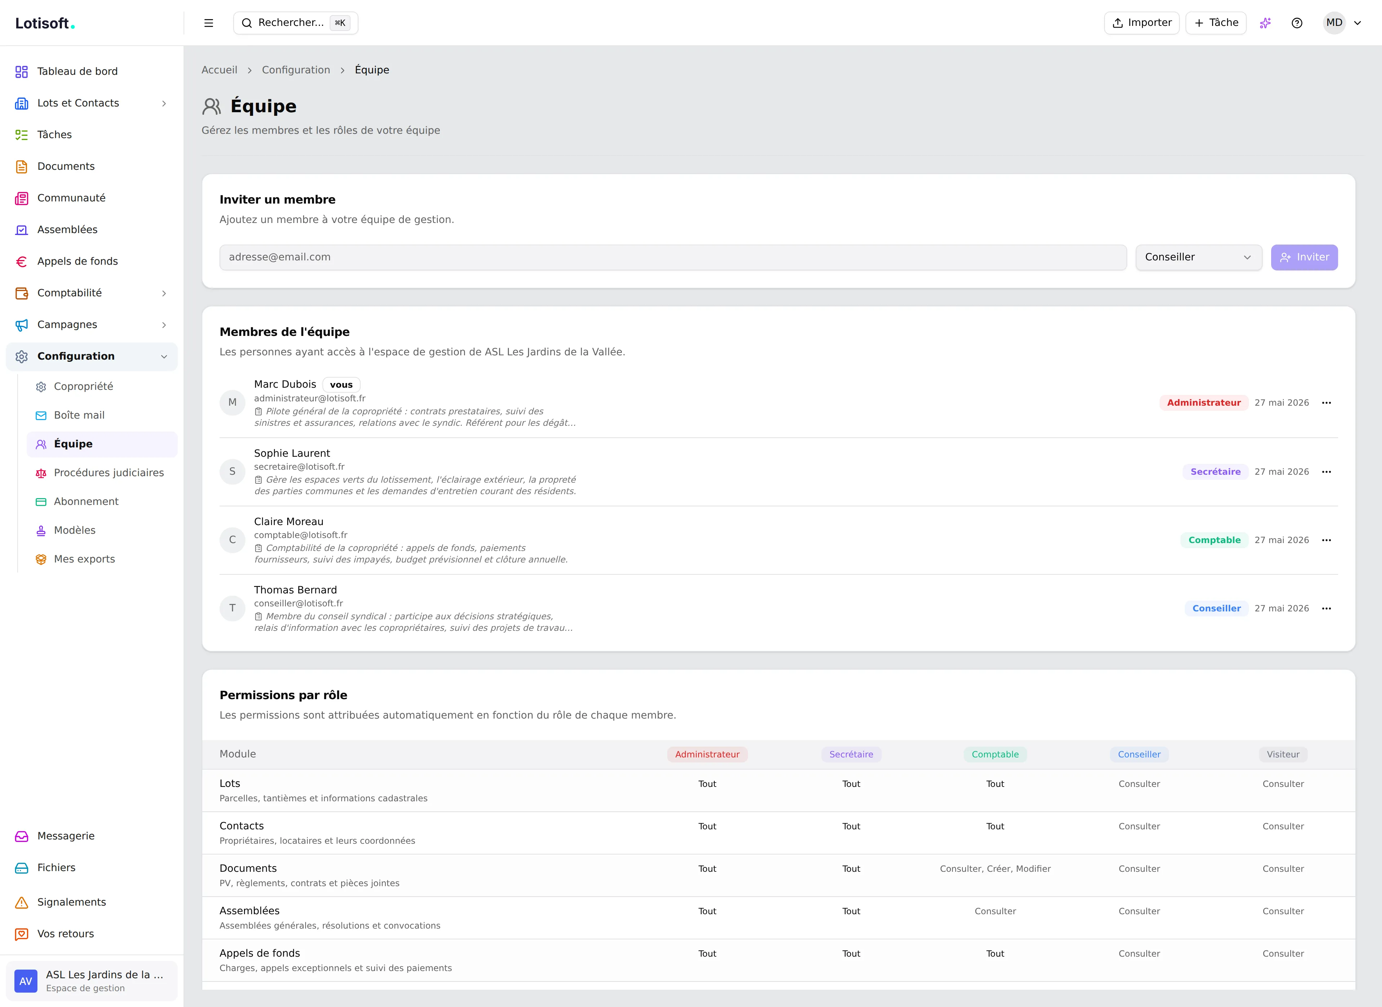
Task: Click the Documents file icon
Action: (x=21, y=167)
